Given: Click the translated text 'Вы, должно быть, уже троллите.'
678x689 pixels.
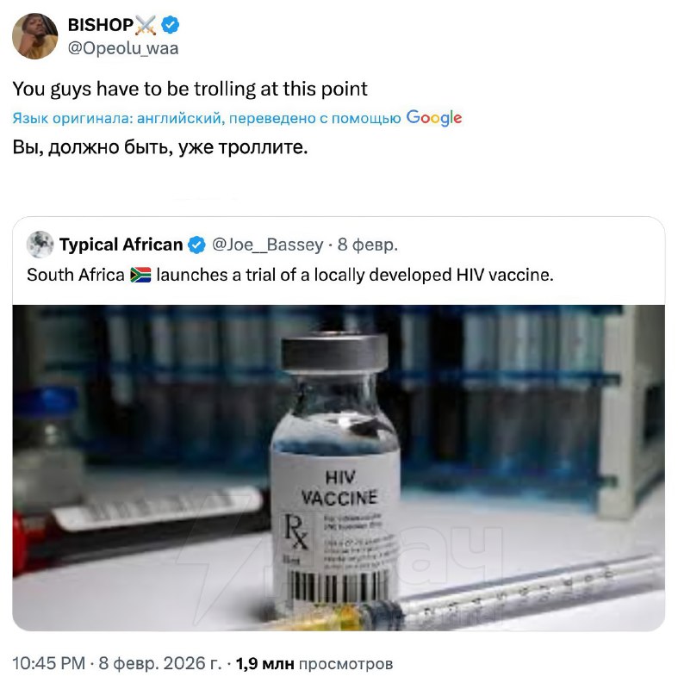Looking at the screenshot, I should (159, 146).
